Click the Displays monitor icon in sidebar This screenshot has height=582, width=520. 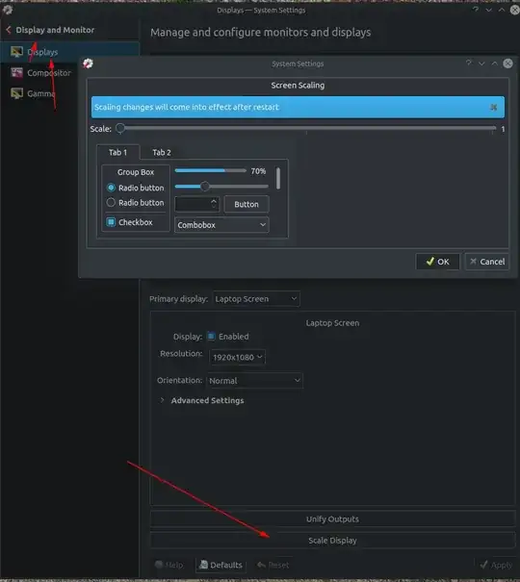[x=16, y=52]
